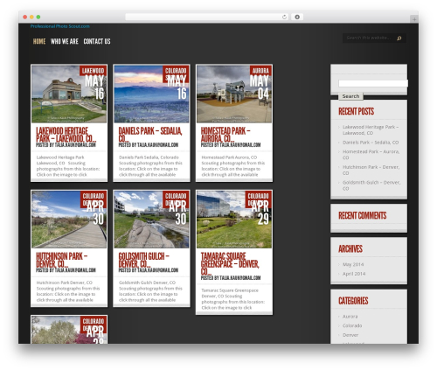Open the Home menu item
The height and width of the screenshot is (370, 437).
tap(39, 41)
